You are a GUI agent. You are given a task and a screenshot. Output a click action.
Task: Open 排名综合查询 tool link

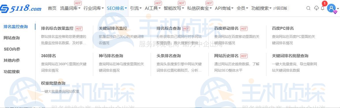click(169, 28)
